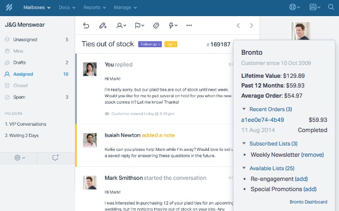Open the workflows lightning dropdown
This screenshot has height=211, width=339.
[x=173, y=25]
